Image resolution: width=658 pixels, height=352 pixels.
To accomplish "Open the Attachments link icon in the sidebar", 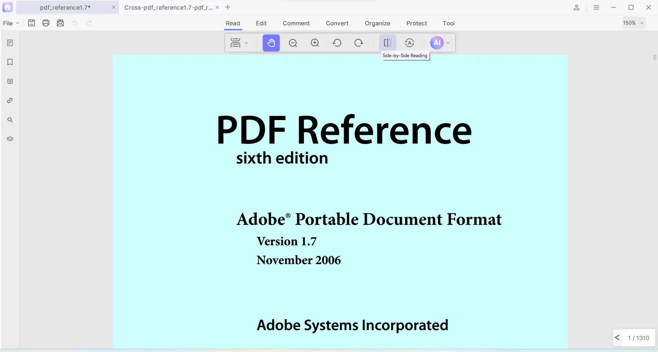I will tap(10, 101).
